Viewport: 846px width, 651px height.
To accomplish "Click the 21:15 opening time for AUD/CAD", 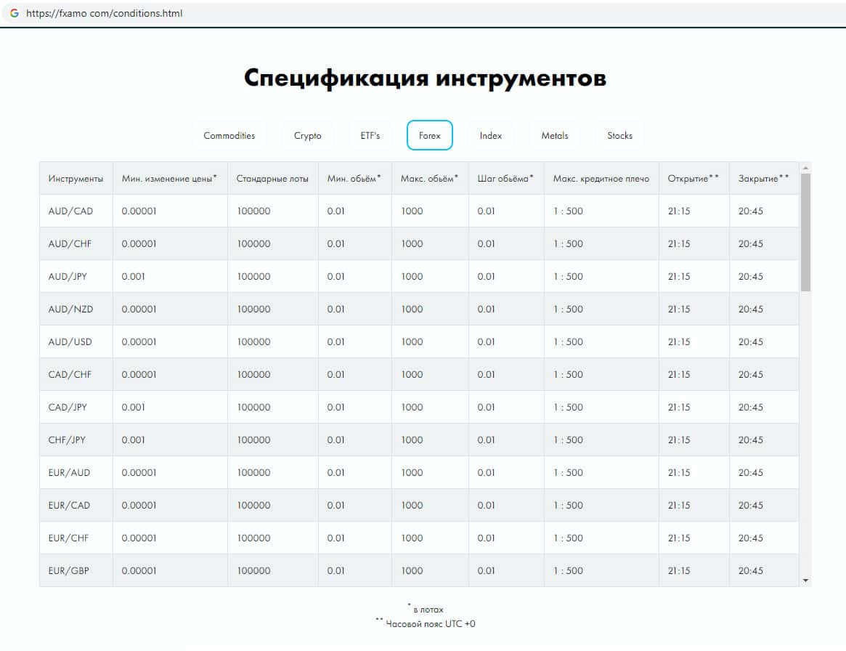I will [679, 211].
